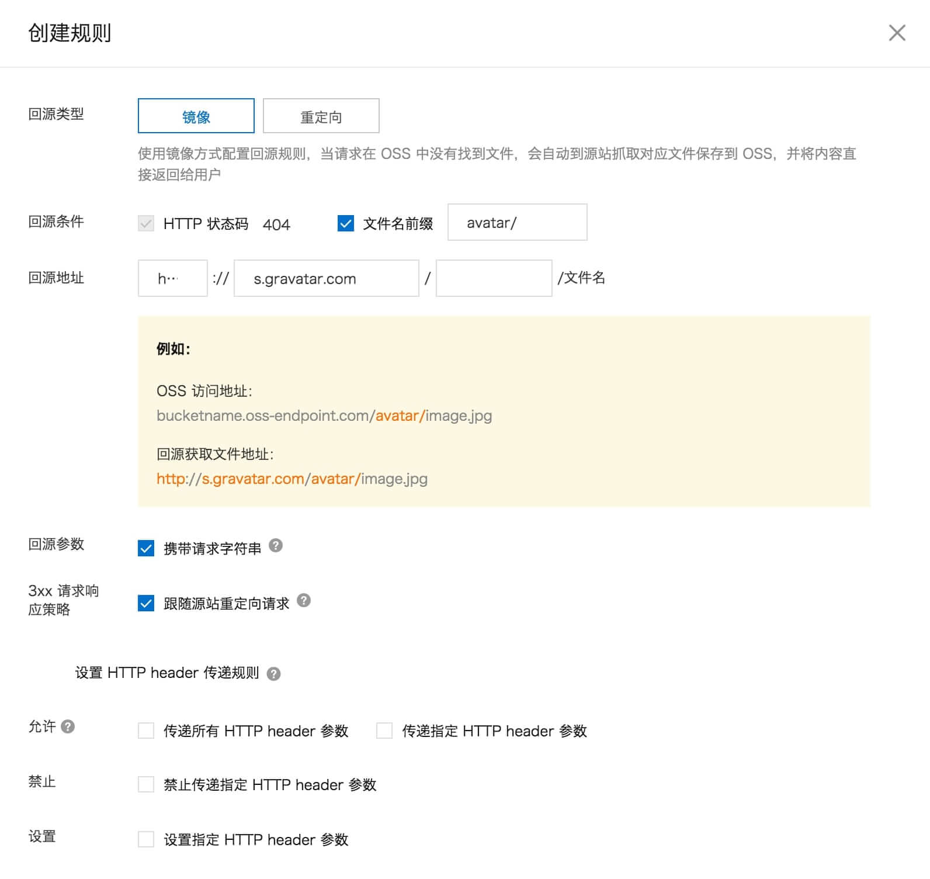The image size is (930, 879).
Task: Click help icon beside 允许 label
Action: [68, 726]
